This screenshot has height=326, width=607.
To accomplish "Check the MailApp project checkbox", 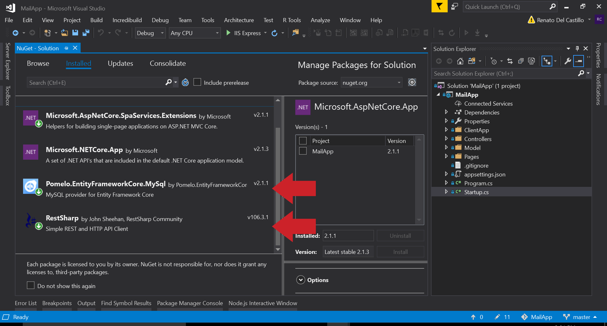I will 303,151.
